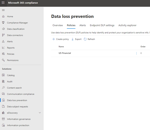Click the Policies sliders icon in sidebar
This screenshot has width=150, height=130.
[3, 54]
